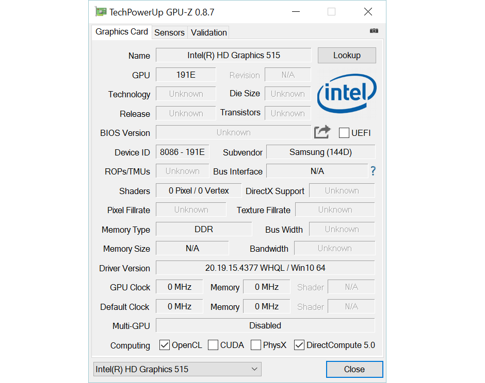Click the Bandwidth Unknown field
The height and width of the screenshot is (383, 485).
[335, 249]
